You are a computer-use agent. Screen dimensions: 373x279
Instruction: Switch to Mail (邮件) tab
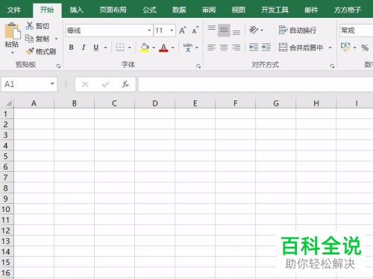(311, 10)
